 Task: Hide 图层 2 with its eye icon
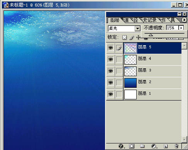coord(110,83)
